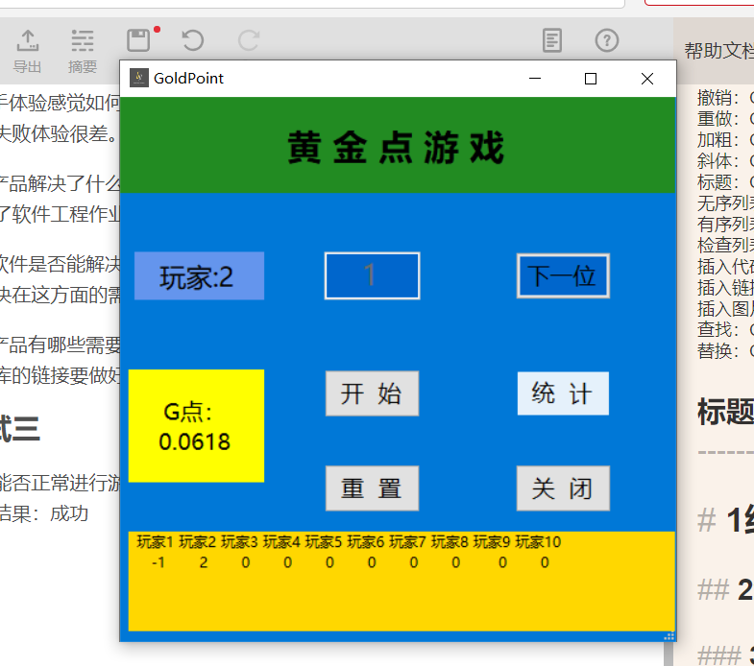Click the 导出 export icon in the editor toolbar

coord(28,50)
